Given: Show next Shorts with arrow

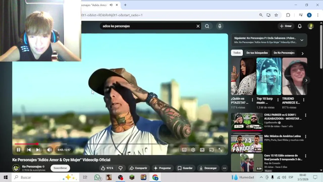Looking at the screenshot, I should (x=306, y=80).
